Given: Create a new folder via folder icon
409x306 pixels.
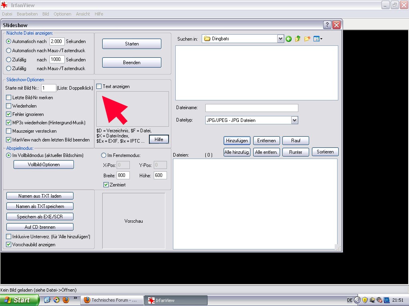Looking at the screenshot, I should coord(307,39).
